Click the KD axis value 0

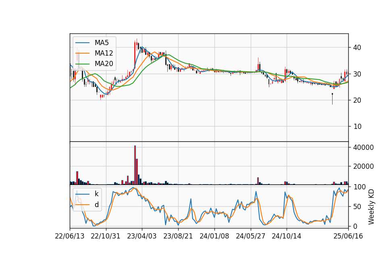click(x=355, y=226)
